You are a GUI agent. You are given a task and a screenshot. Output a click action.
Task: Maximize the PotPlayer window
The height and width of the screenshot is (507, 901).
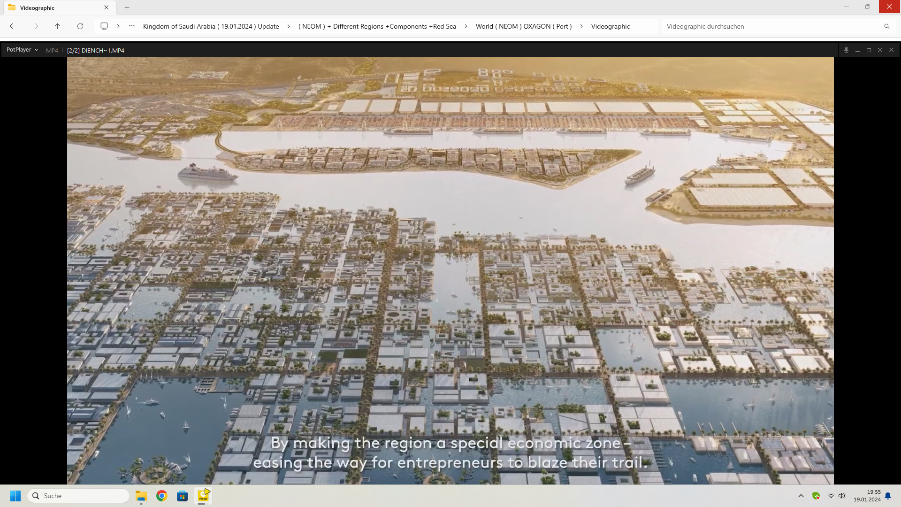coord(869,50)
